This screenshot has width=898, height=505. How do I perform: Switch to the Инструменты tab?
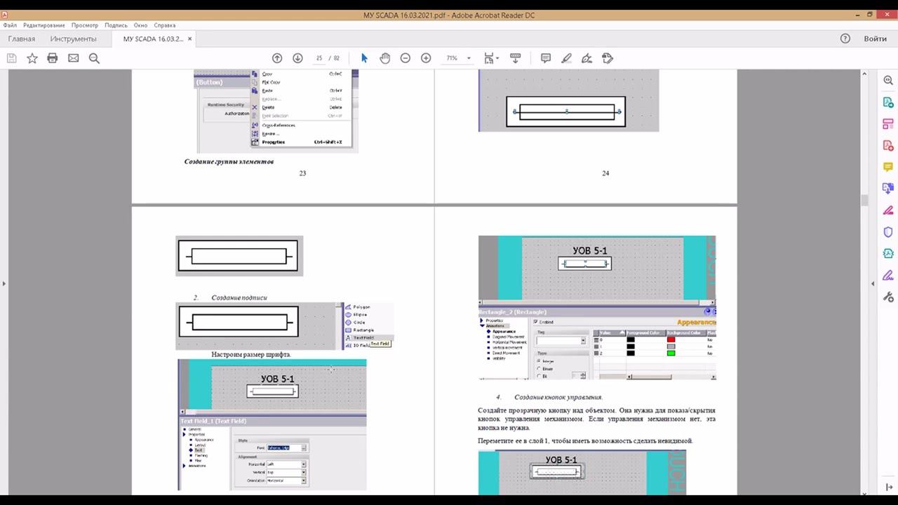(74, 39)
